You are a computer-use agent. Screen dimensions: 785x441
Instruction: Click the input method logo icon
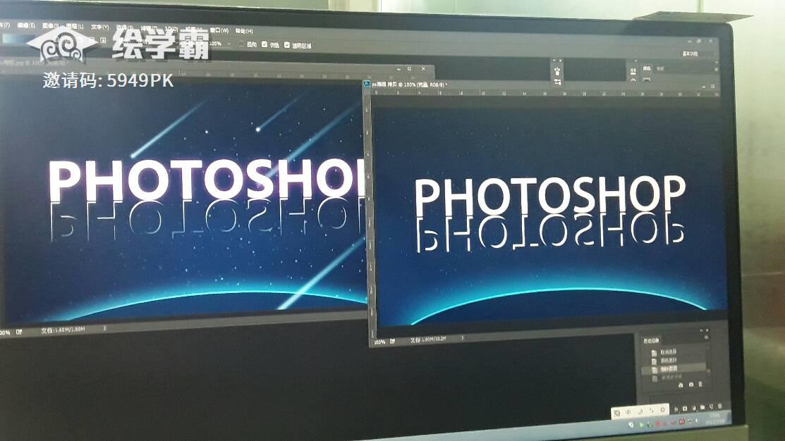click(617, 413)
